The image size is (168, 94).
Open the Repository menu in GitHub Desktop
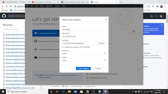(49, 6)
